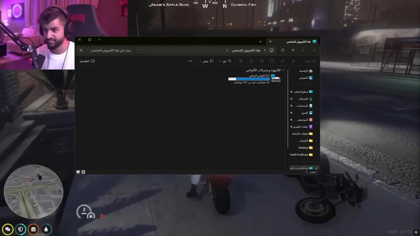
Task: Expand chevron beside monitor icon in address bar
Action: coord(265,50)
